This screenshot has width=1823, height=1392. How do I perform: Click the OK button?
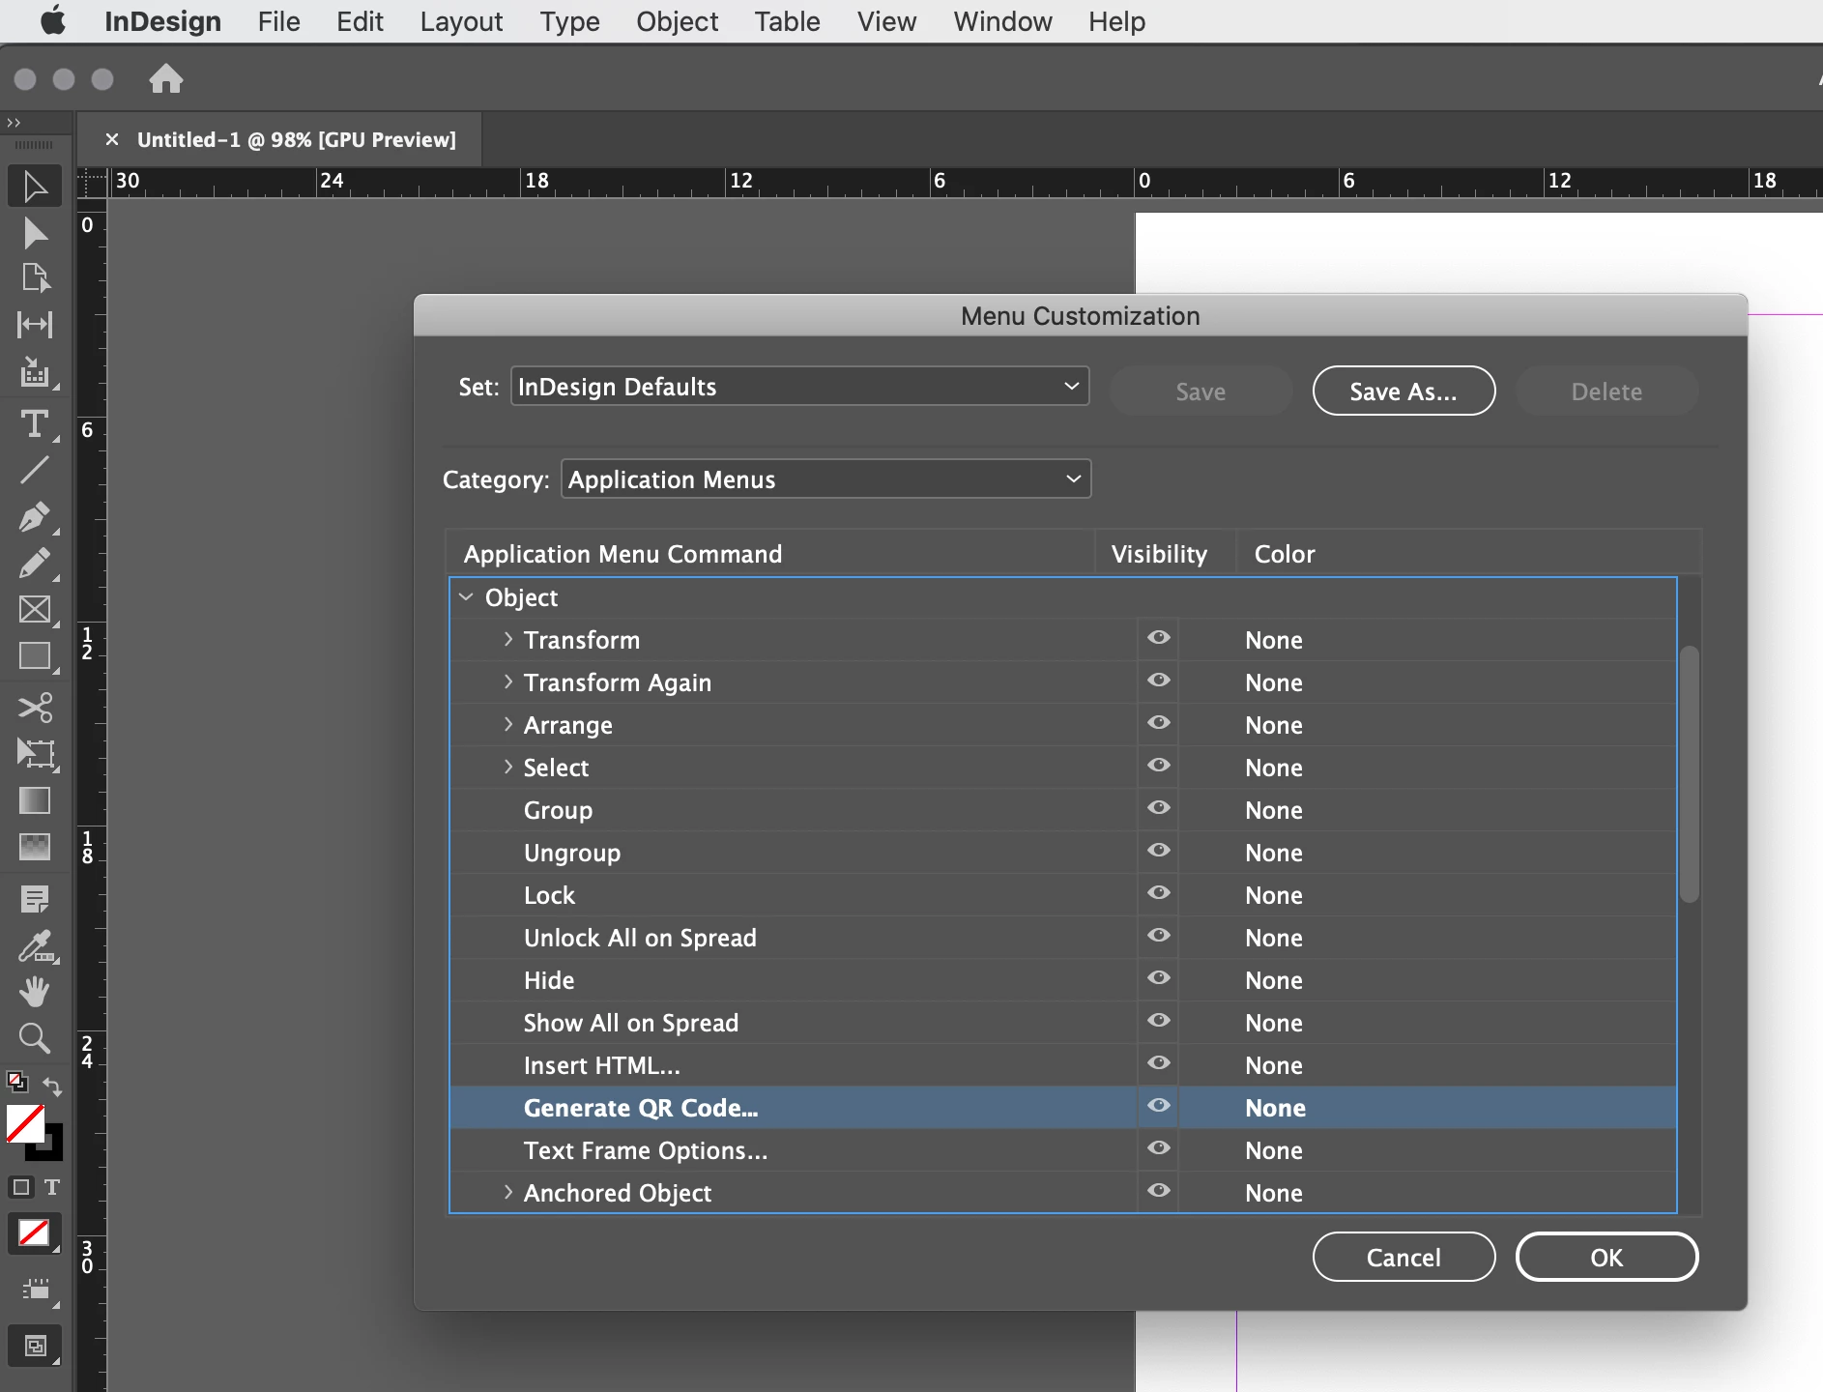1606,1258
